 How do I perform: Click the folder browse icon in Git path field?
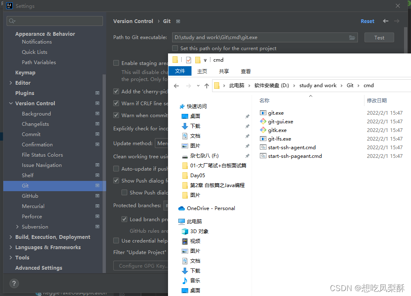352,37
